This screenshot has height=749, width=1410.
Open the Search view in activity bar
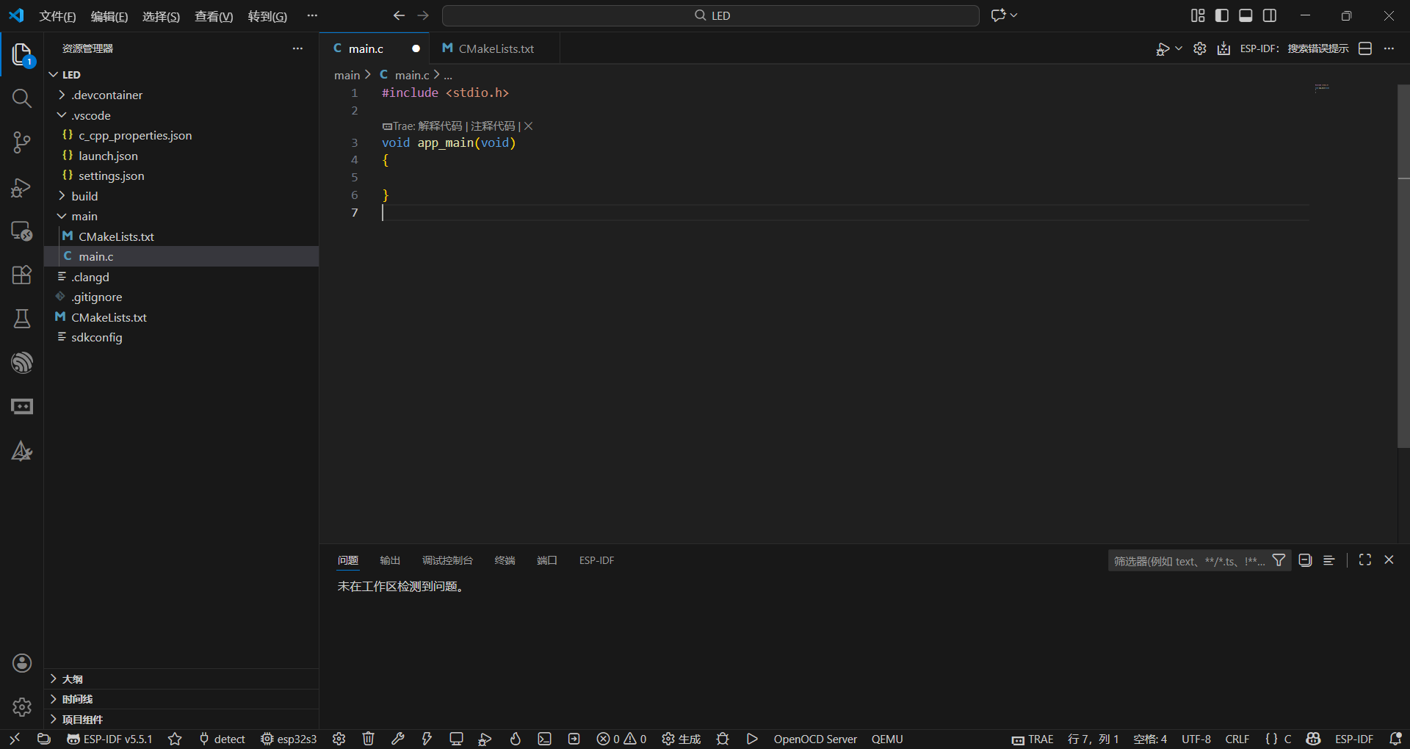tap(22, 98)
